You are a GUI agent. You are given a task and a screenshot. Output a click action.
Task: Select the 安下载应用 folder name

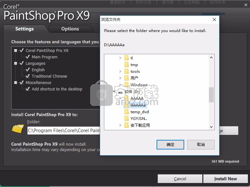(x=140, y=125)
